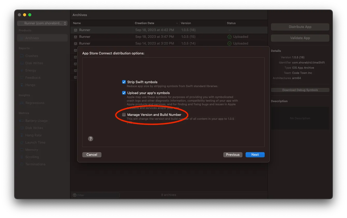Image resolution: width=347 pixels, height=218 pixels.
Task: Cancel the distribution options dialog
Action: (x=92, y=154)
